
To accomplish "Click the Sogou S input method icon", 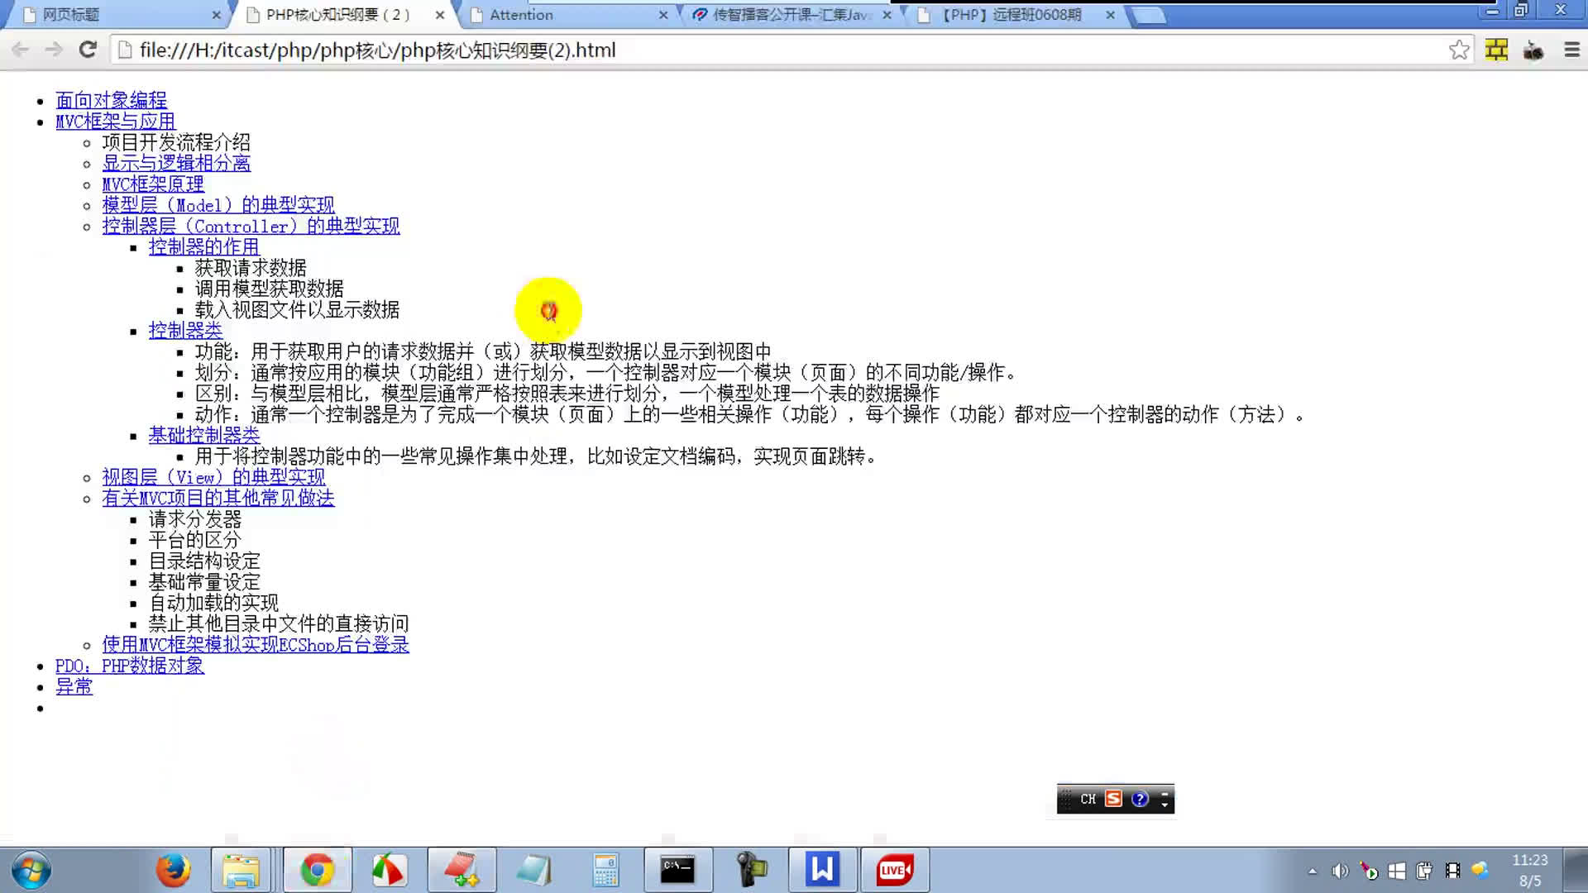I will pyautogui.click(x=1113, y=799).
